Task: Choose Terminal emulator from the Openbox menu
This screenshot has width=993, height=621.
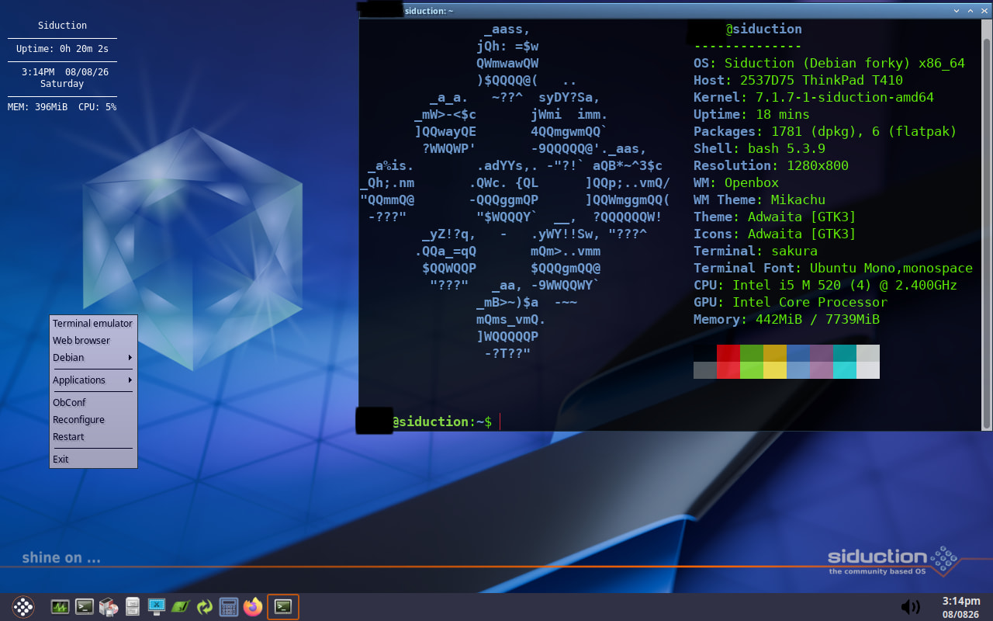Action: click(93, 324)
